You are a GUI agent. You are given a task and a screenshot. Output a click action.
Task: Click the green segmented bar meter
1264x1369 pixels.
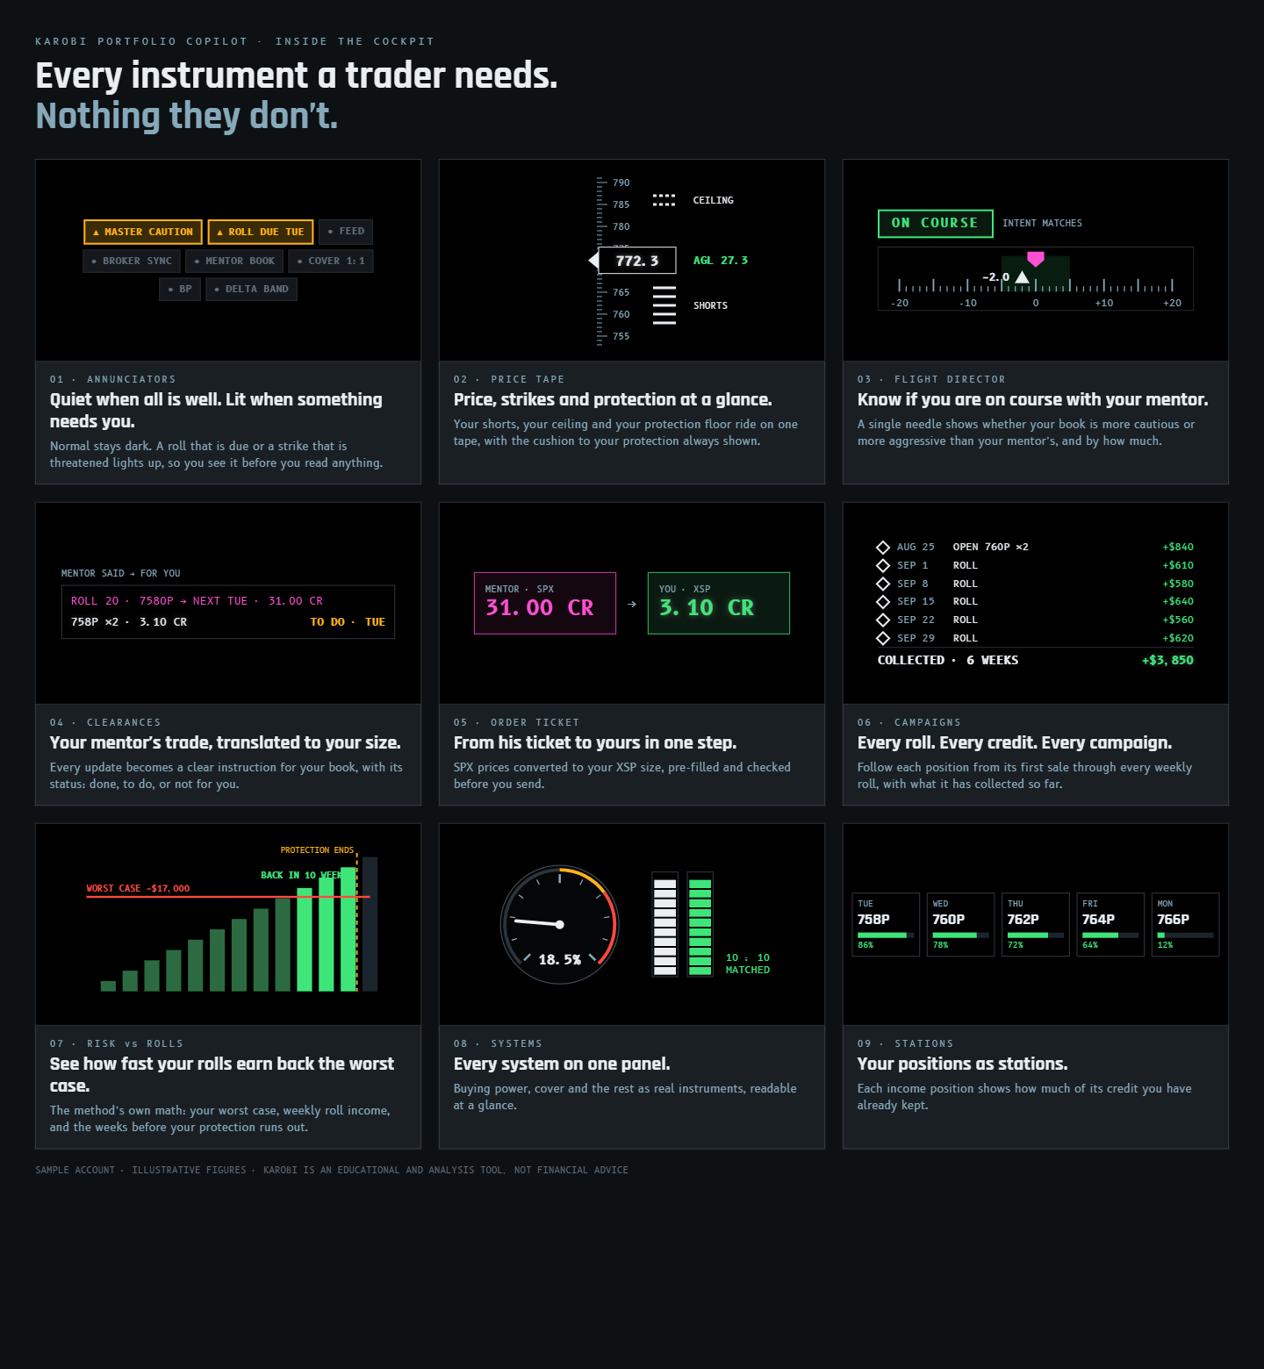click(700, 925)
